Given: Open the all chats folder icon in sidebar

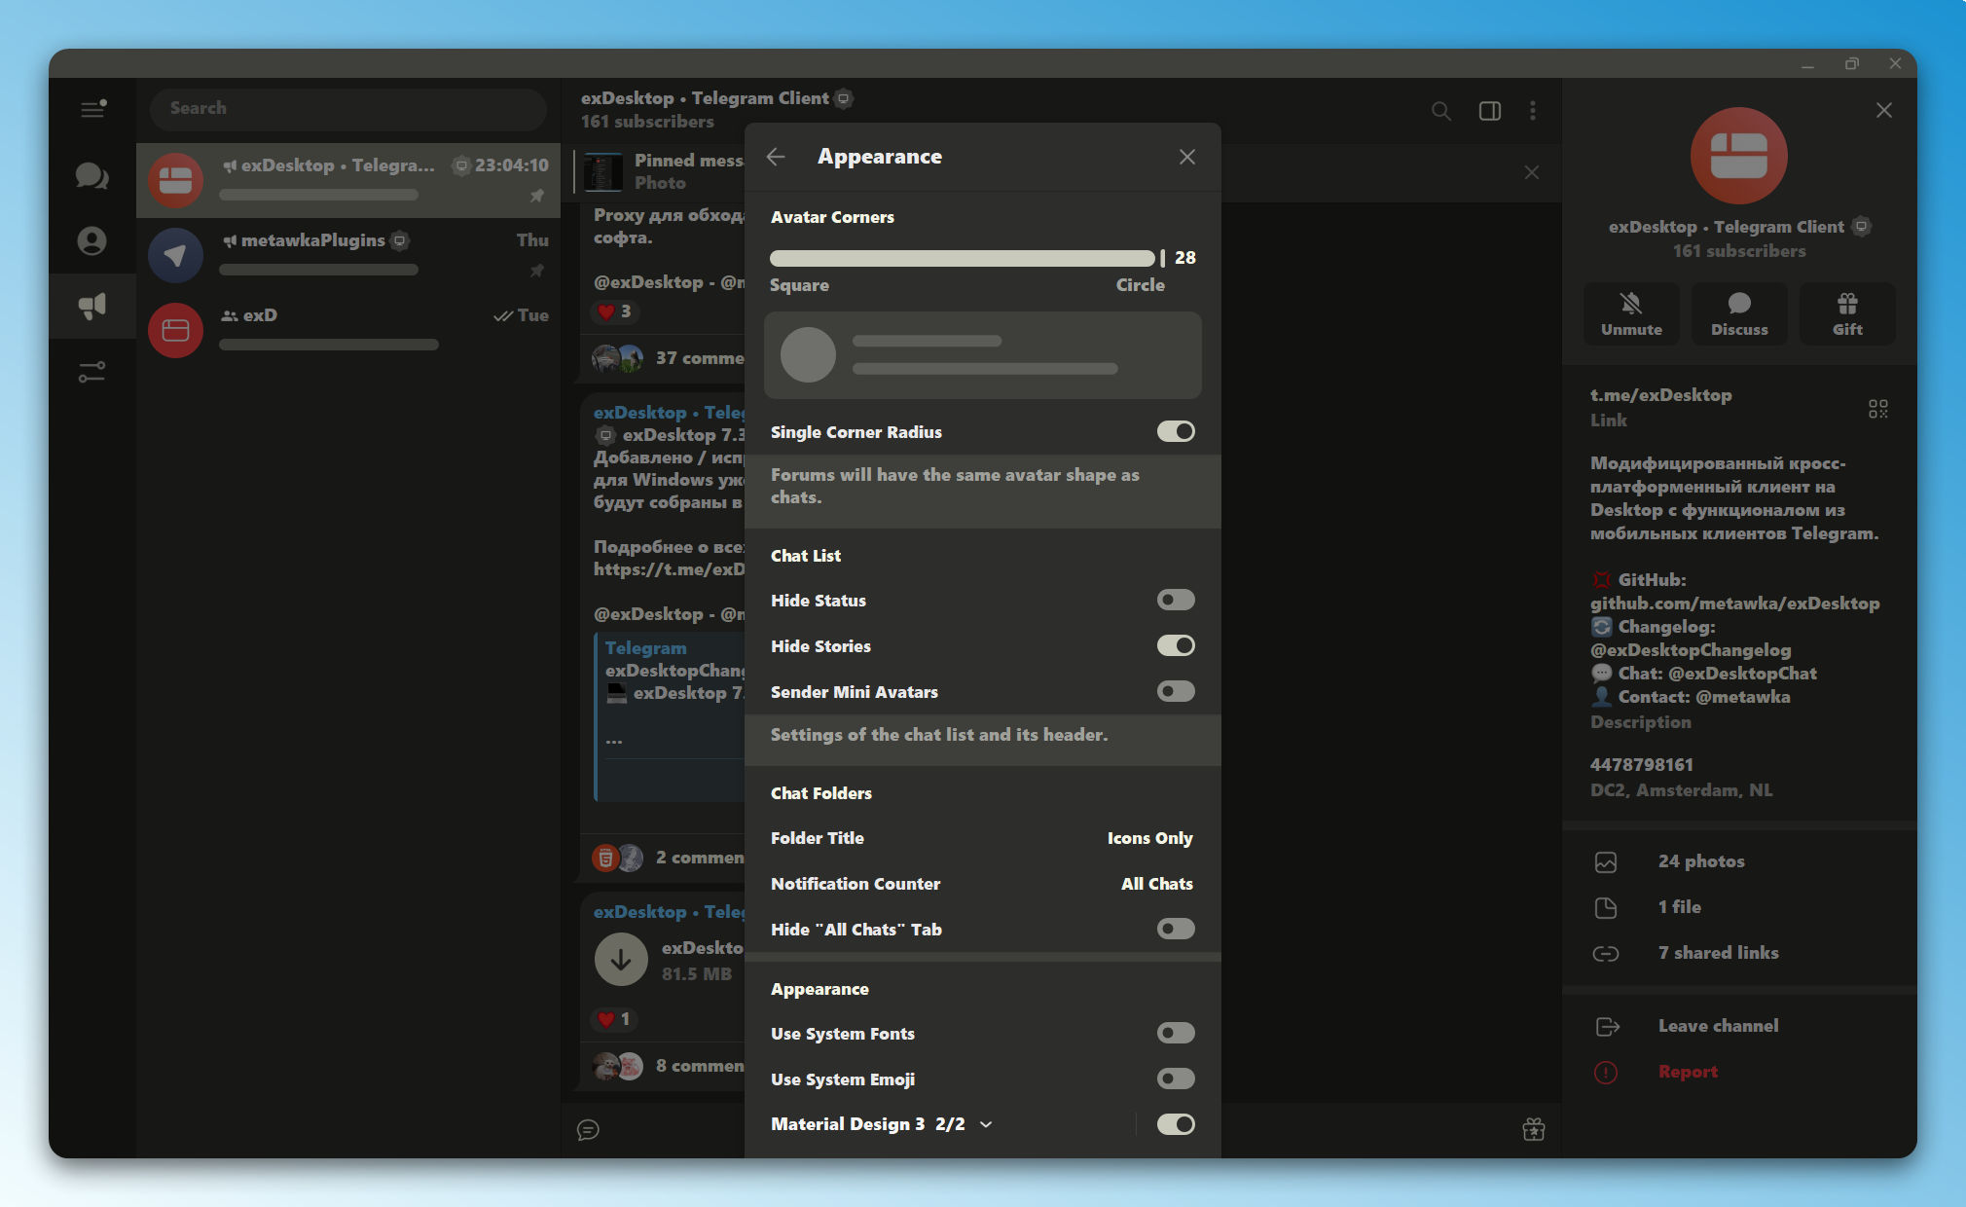Looking at the screenshot, I should tap(92, 176).
